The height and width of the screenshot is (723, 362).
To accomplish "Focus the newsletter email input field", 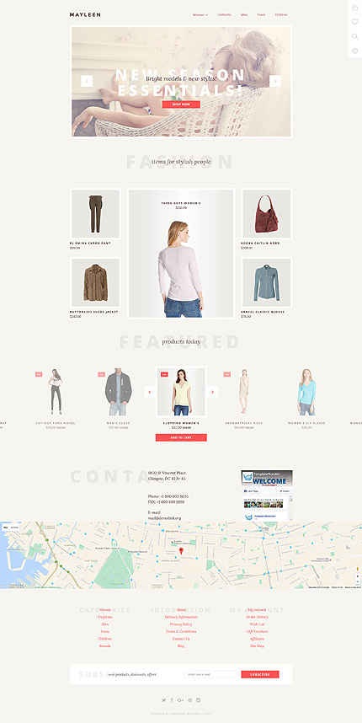I will (x=210, y=674).
